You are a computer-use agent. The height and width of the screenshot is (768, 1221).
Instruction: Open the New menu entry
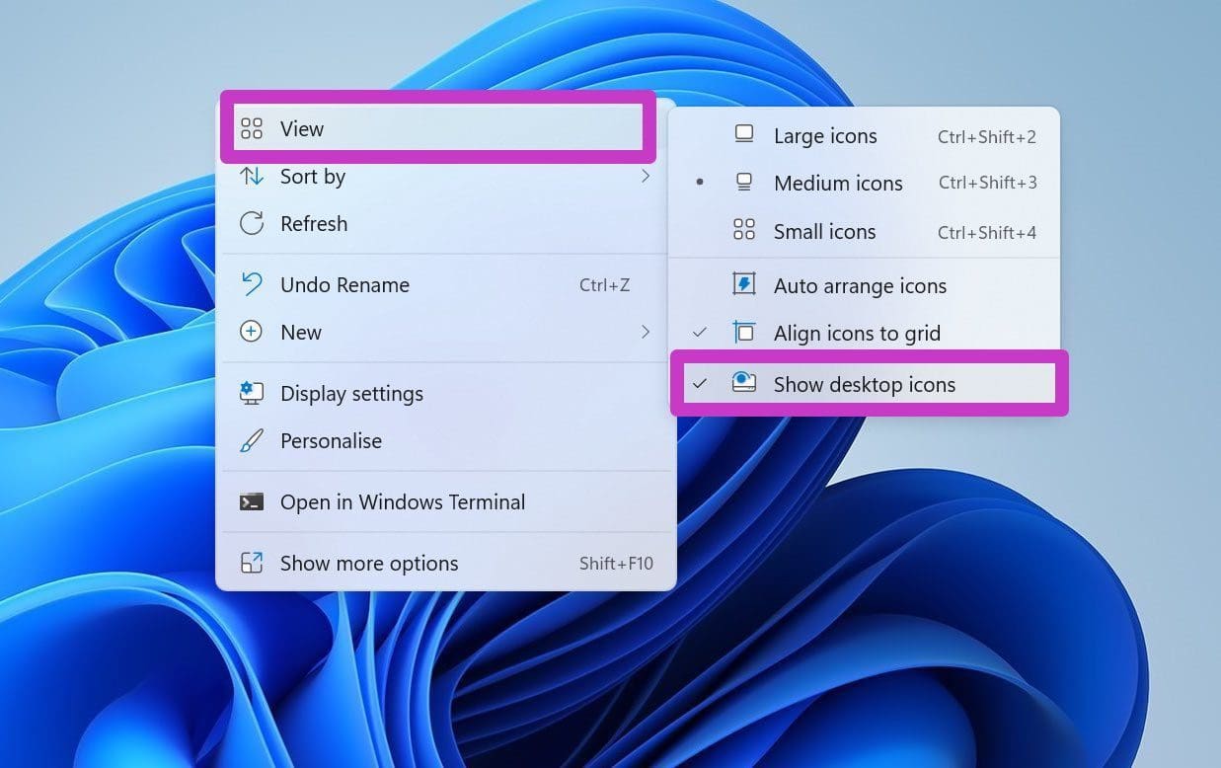446,332
